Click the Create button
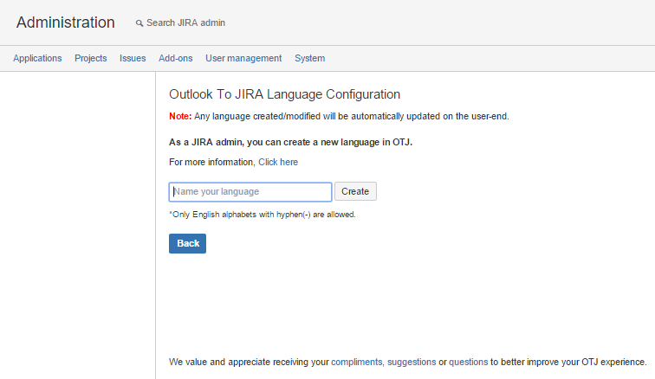655x379 pixels. coord(355,191)
